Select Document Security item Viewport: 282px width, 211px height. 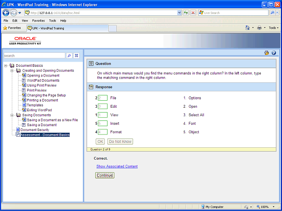click(35, 130)
